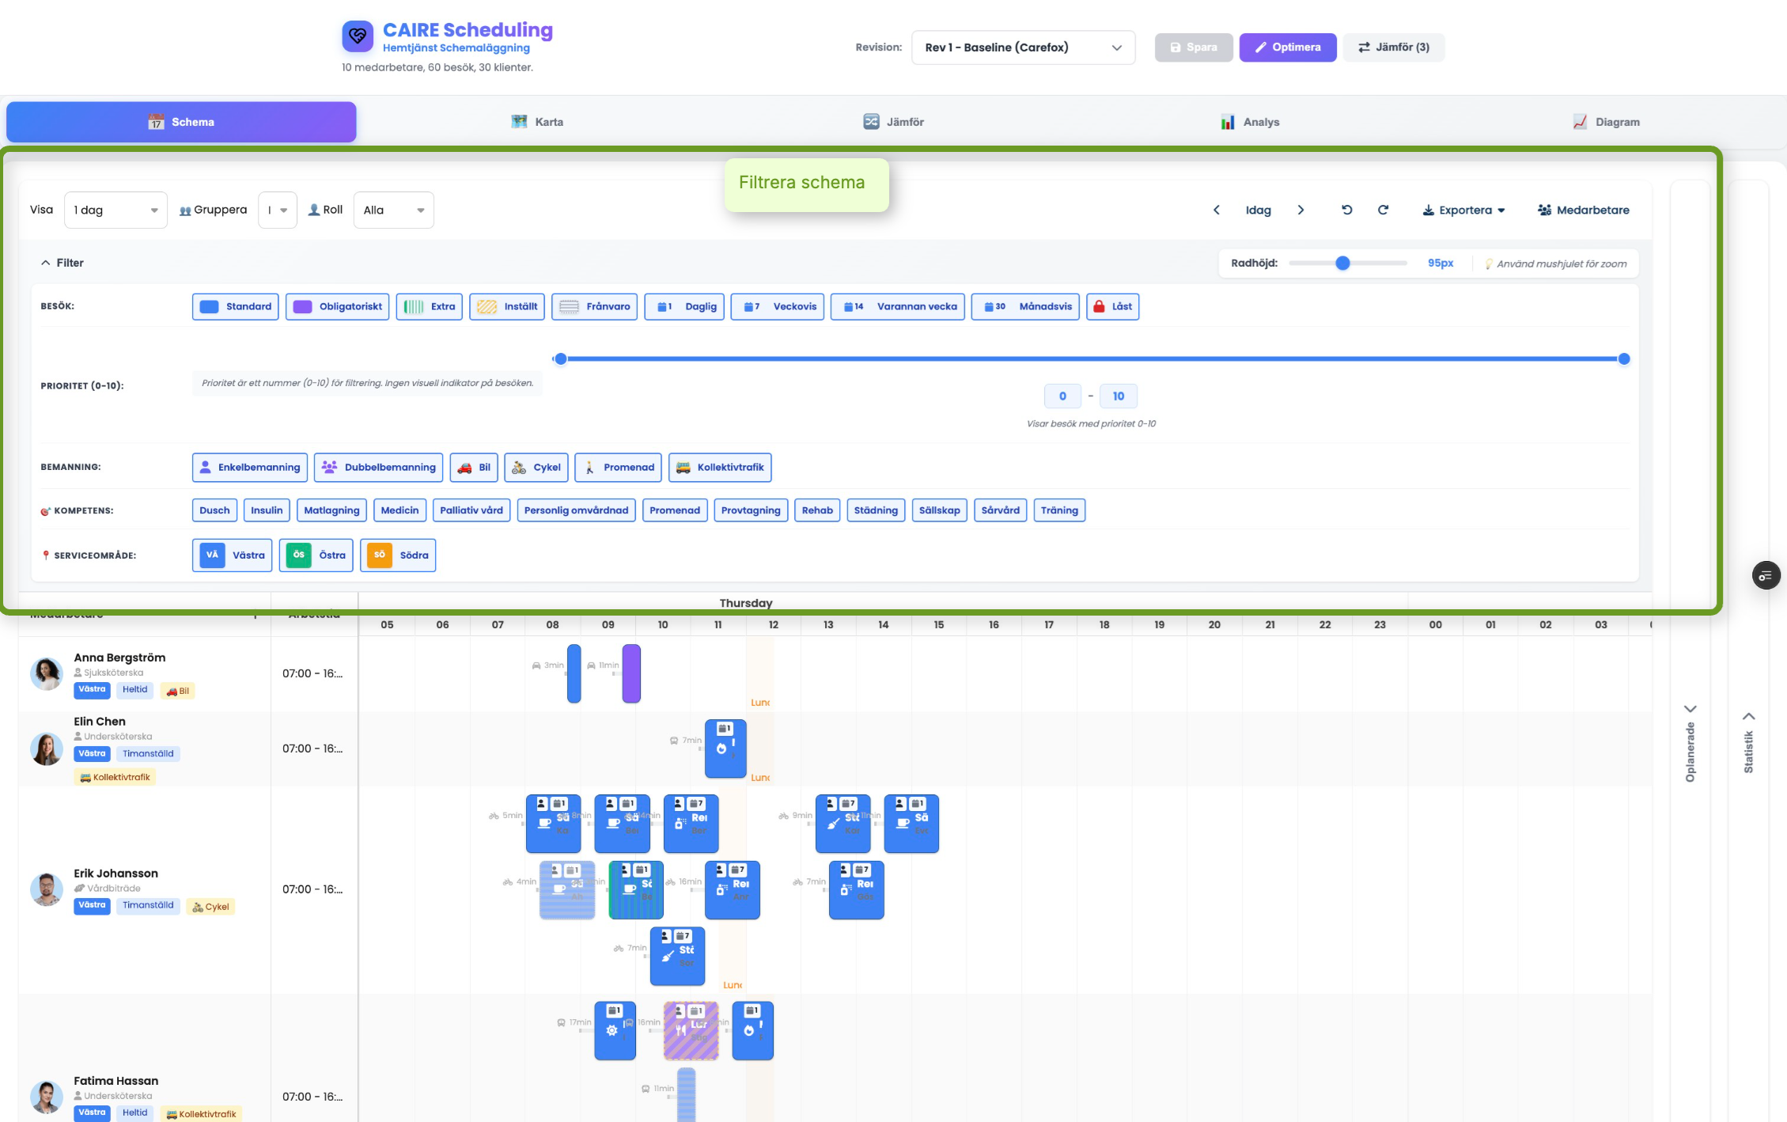Click the Optimera button
The image size is (1787, 1122).
(1287, 47)
